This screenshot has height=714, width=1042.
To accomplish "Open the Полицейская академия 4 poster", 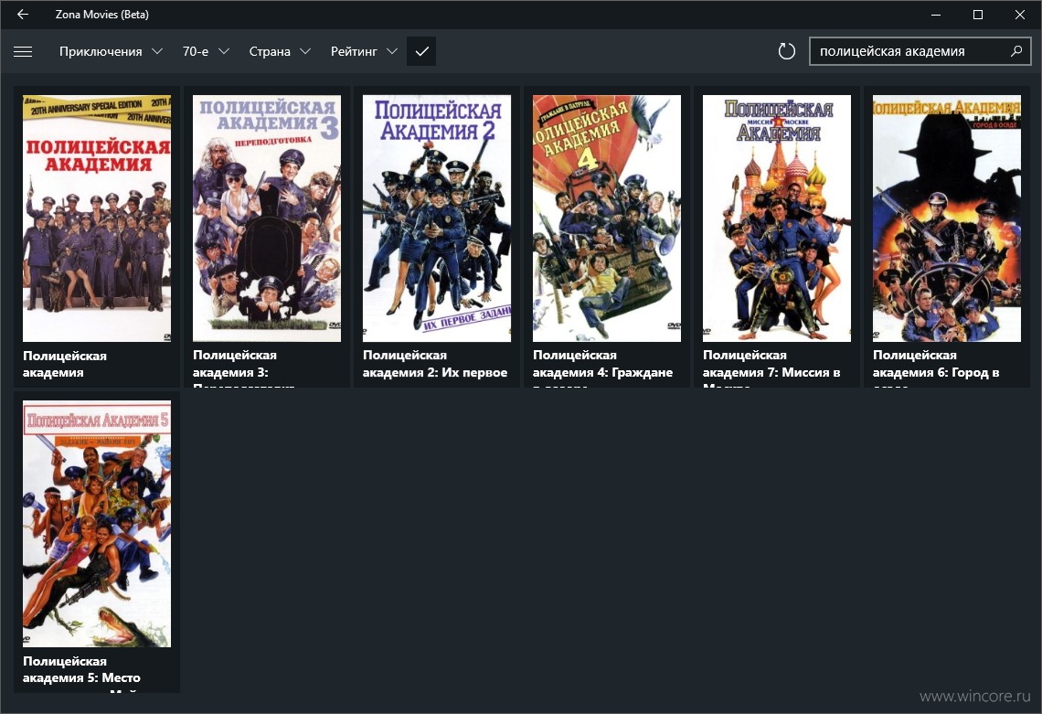I will point(607,218).
